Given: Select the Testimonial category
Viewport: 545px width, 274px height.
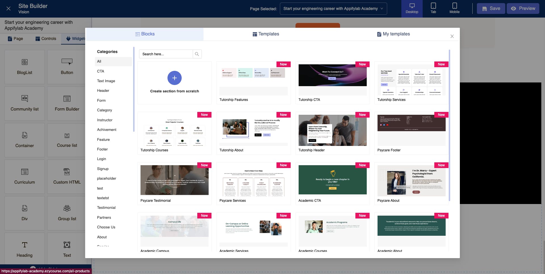Looking at the screenshot, I should (x=106, y=208).
